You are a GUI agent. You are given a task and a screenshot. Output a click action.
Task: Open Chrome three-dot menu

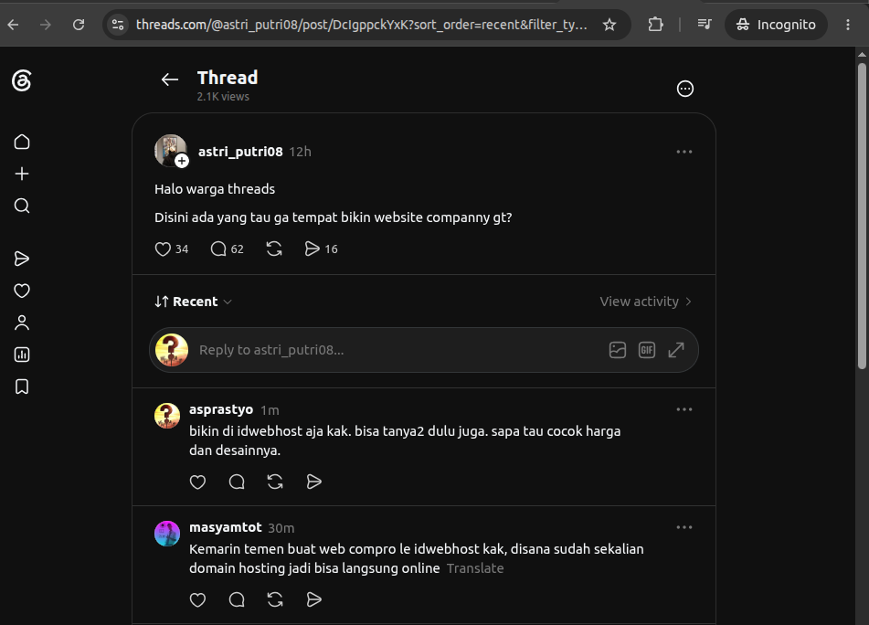[847, 25]
